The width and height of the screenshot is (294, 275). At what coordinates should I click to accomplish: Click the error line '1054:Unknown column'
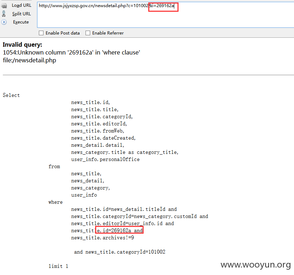[71, 52]
